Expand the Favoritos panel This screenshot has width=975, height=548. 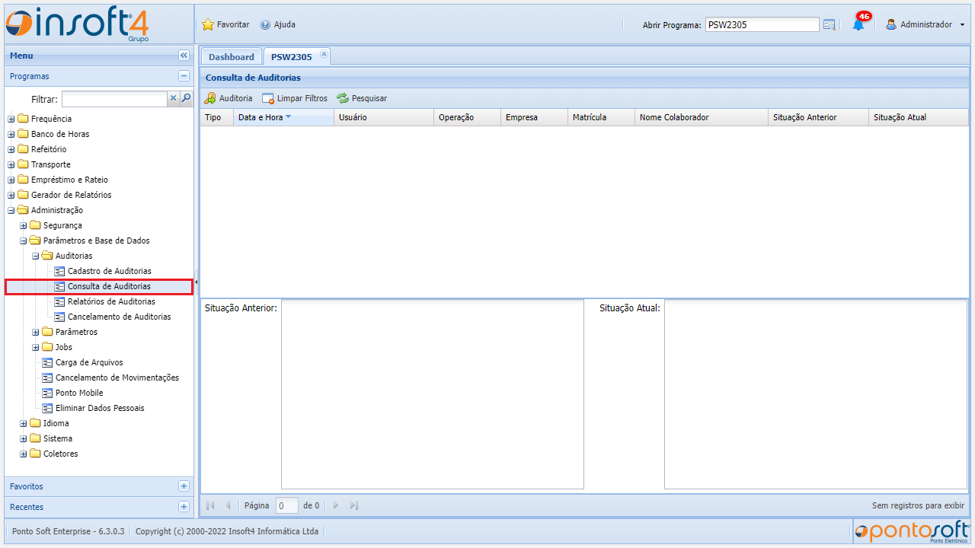(x=184, y=486)
